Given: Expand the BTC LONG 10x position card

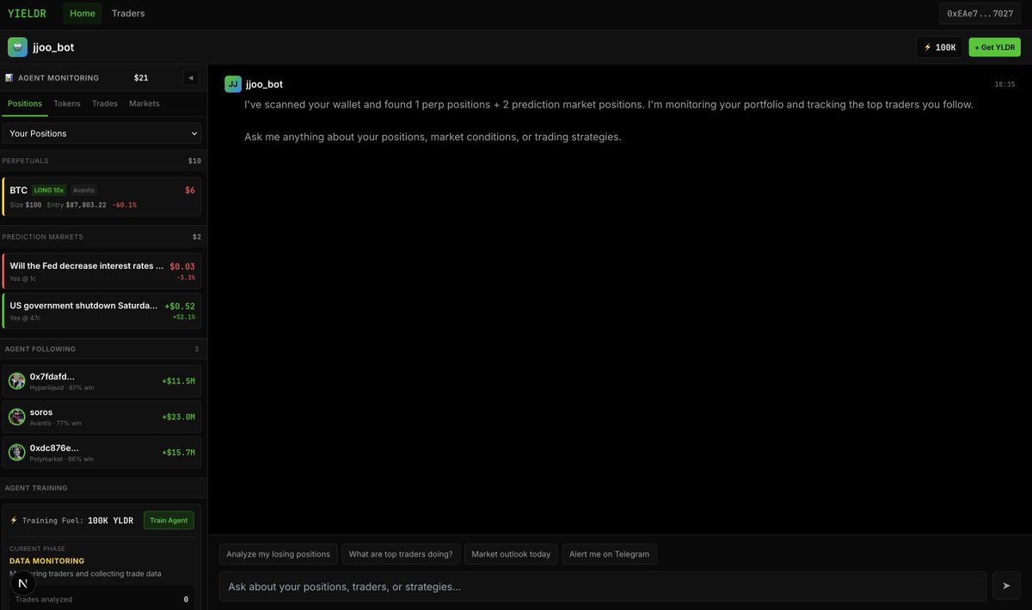Looking at the screenshot, I should pos(101,196).
